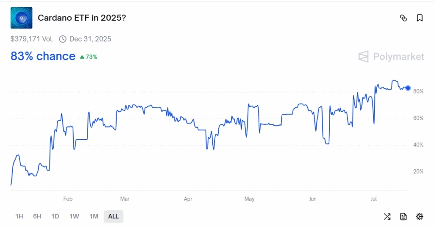Select the 1H time range
Viewport: 434px width, 226px height.
click(x=19, y=217)
